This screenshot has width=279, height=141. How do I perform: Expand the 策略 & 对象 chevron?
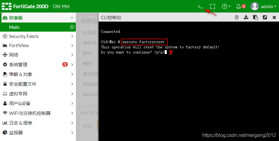pyautogui.click(x=72, y=74)
